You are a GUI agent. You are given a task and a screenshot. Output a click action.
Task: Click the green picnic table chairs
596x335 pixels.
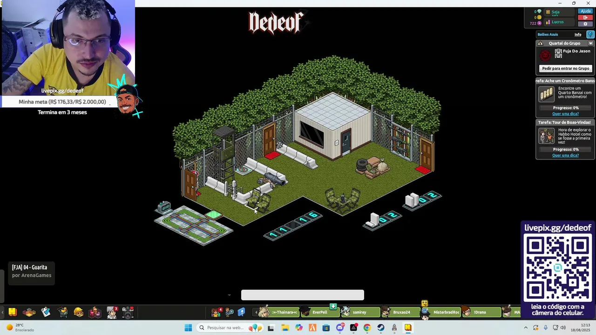click(x=342, y=200)
